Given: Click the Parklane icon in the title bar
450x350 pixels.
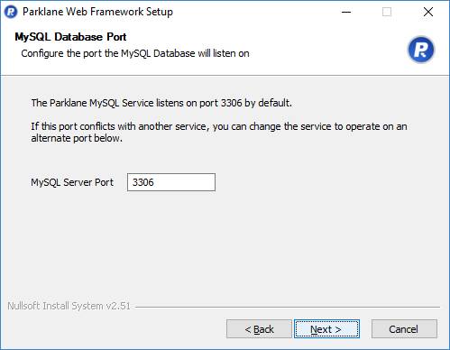Looking at the screenshot, I should pyautogui.click(x=11, y=12).
